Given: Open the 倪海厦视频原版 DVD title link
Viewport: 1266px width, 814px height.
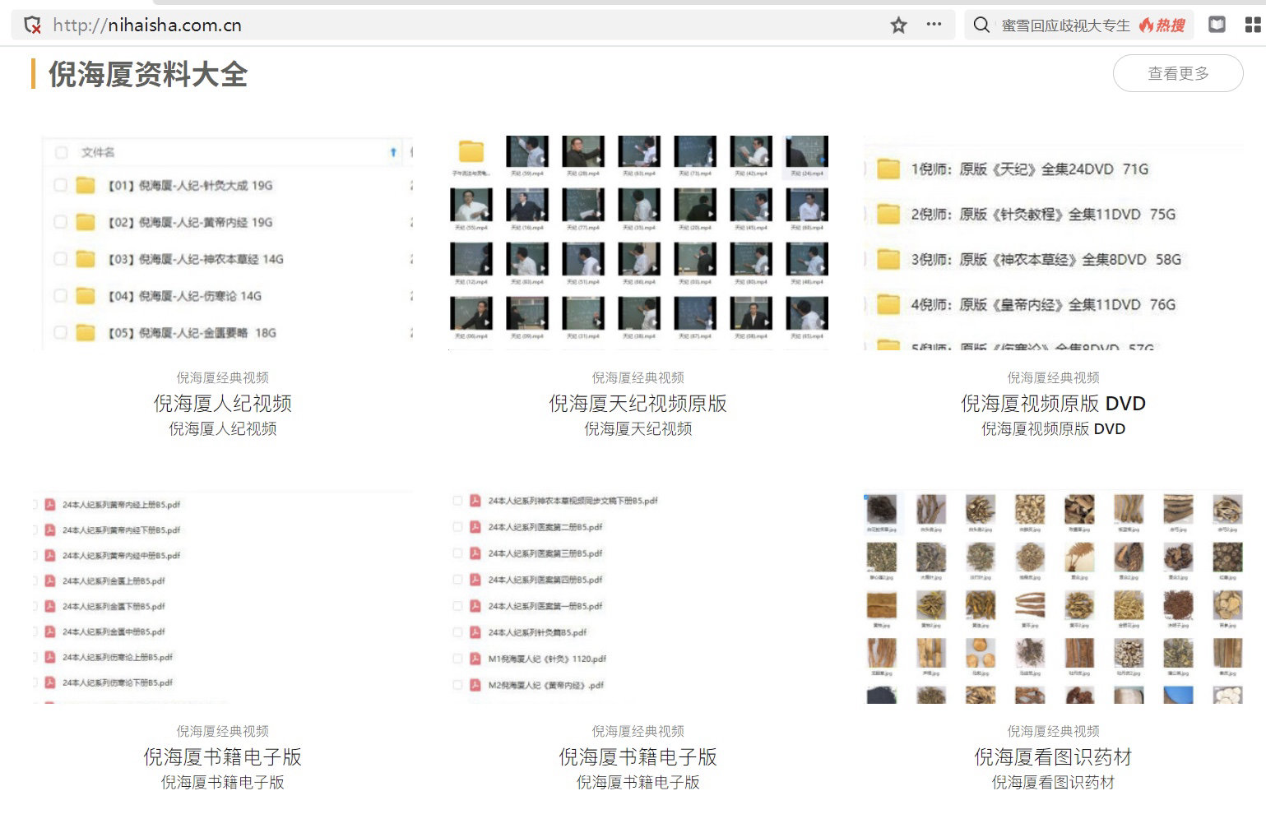Looking at the screenshot, I should point(1053,404).
